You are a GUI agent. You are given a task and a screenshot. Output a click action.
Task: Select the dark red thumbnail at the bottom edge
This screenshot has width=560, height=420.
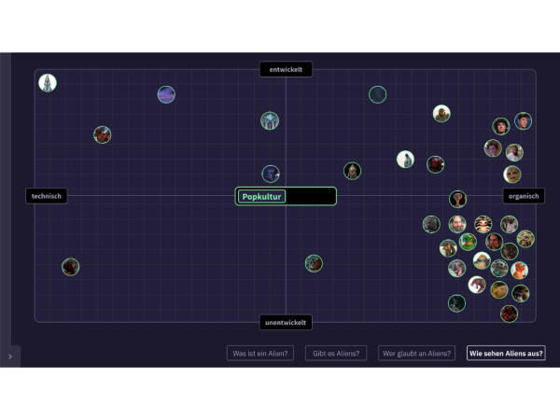[510, 314]
